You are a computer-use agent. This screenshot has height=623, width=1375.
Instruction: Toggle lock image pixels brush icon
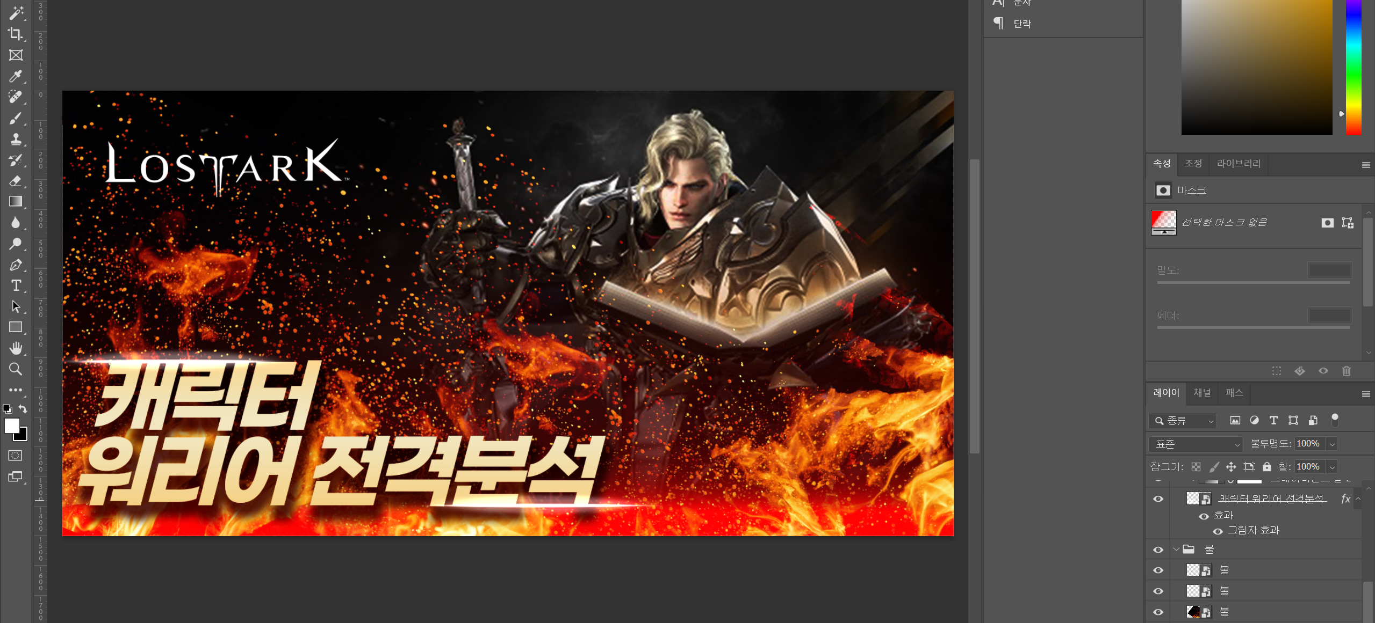pos(1214,466)
